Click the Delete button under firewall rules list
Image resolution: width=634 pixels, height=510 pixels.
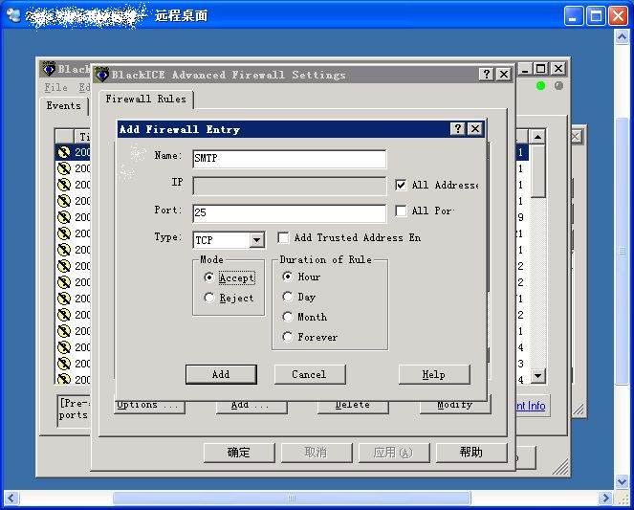(353, 406)
